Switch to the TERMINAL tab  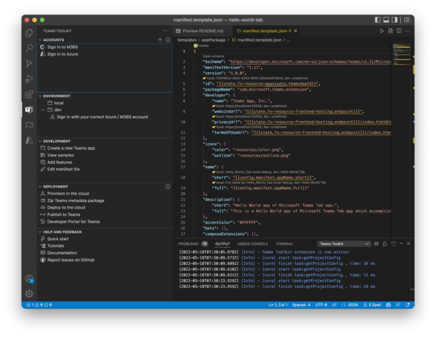(284, 244)
